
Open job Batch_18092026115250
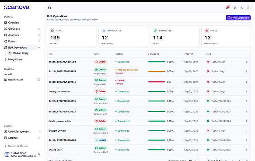[x=62, y=62]
